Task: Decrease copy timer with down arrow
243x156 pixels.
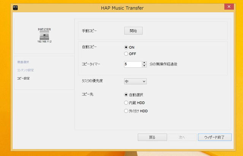Action: 144,66
